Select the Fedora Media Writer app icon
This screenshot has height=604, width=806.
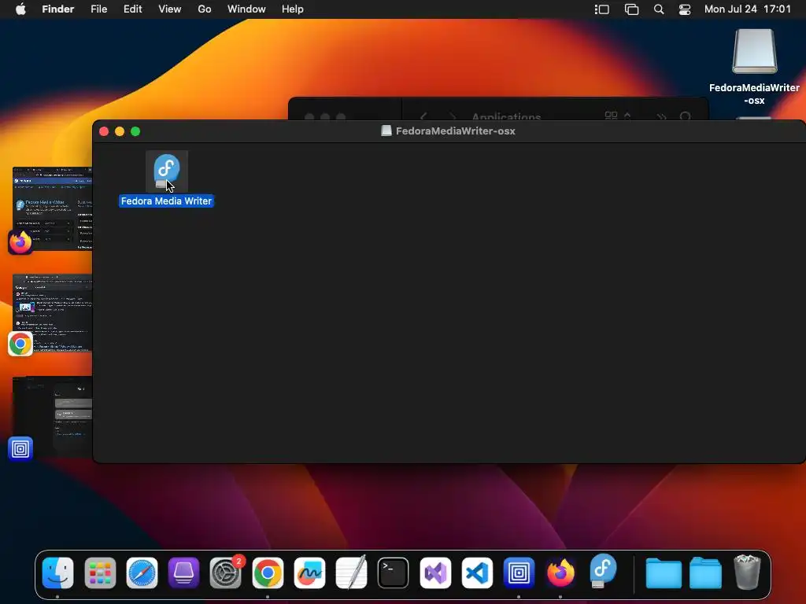pos(167,171)
